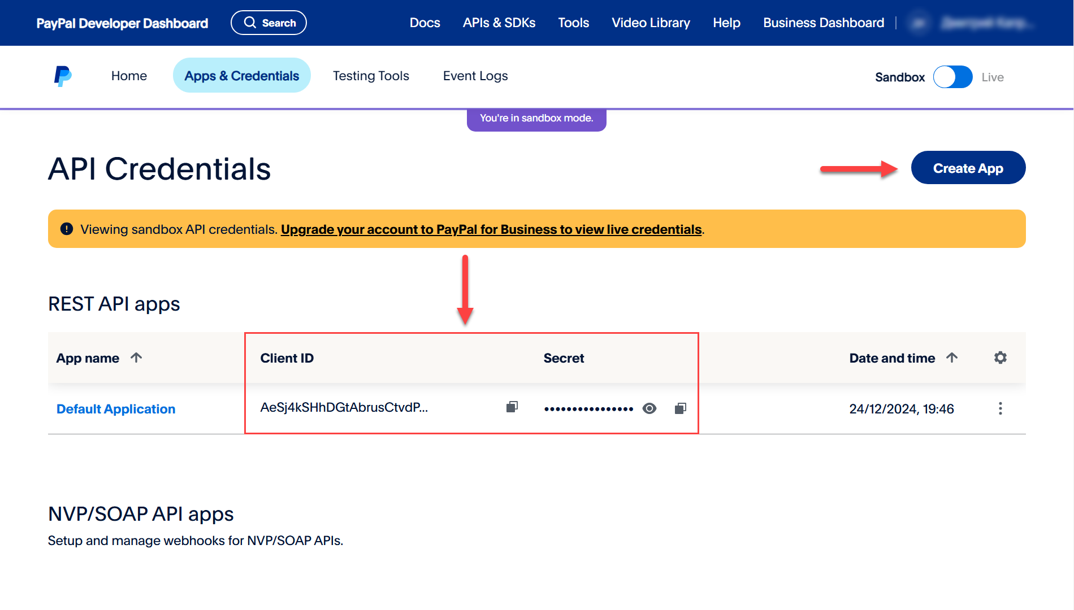Open the Search box
Image resolution: width=1074 pixels, height=610 pixels.
[x=268, y=23]
